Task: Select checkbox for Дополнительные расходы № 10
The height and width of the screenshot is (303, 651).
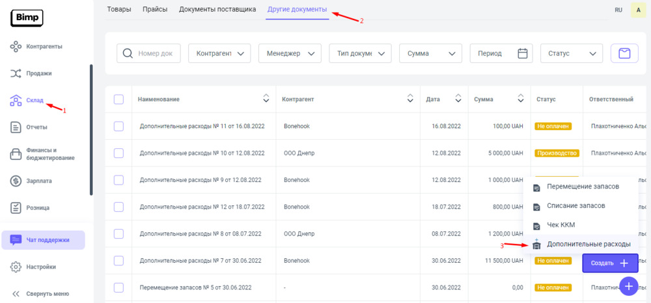Action: tap(118, 153)
